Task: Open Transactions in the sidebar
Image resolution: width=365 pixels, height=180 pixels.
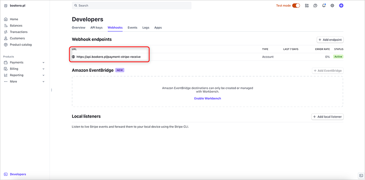Action: [18, 32]
